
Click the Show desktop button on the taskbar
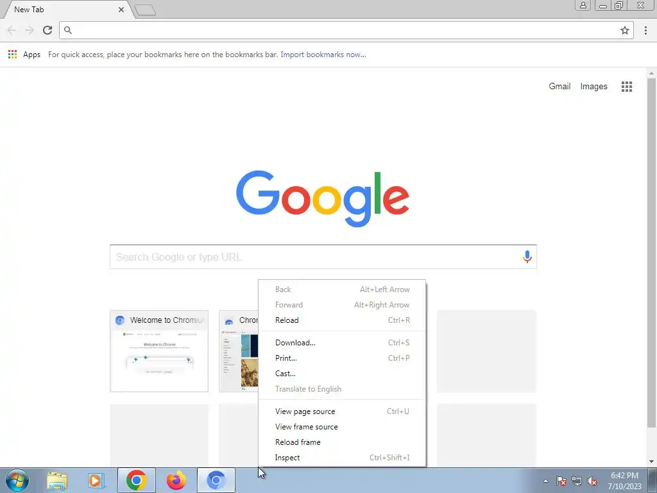(x=653, y=480)
